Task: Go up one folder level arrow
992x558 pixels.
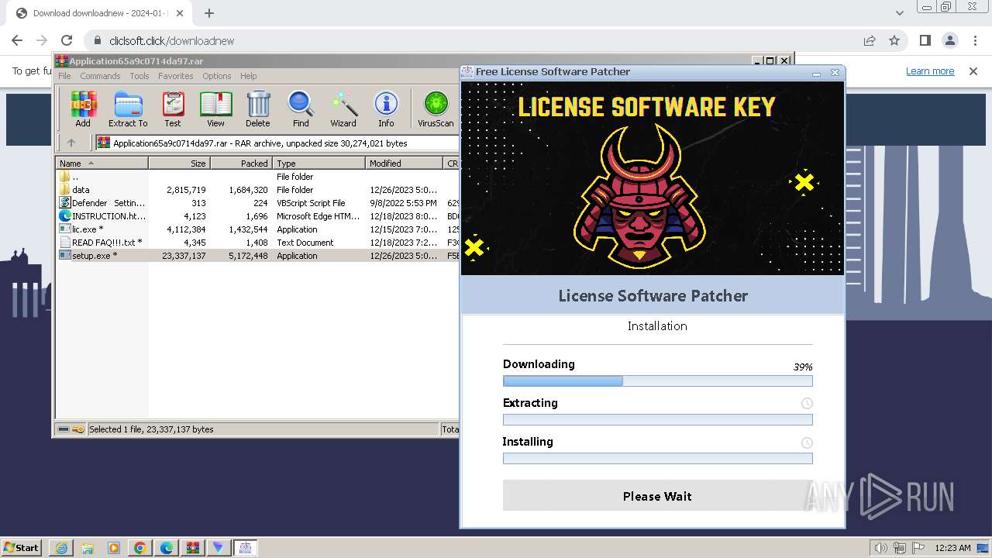Action: pos(71,143)
